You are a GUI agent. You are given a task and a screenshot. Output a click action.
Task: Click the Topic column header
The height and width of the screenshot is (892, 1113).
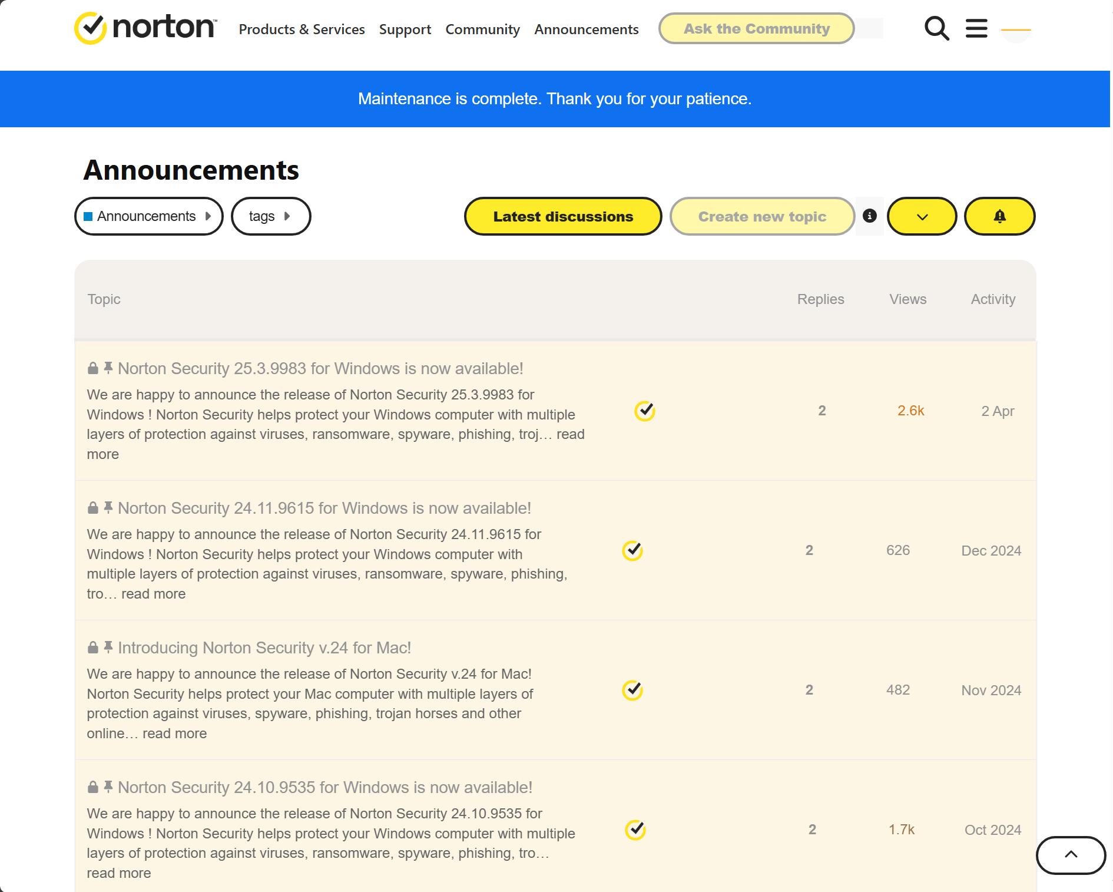coord(104,299)
